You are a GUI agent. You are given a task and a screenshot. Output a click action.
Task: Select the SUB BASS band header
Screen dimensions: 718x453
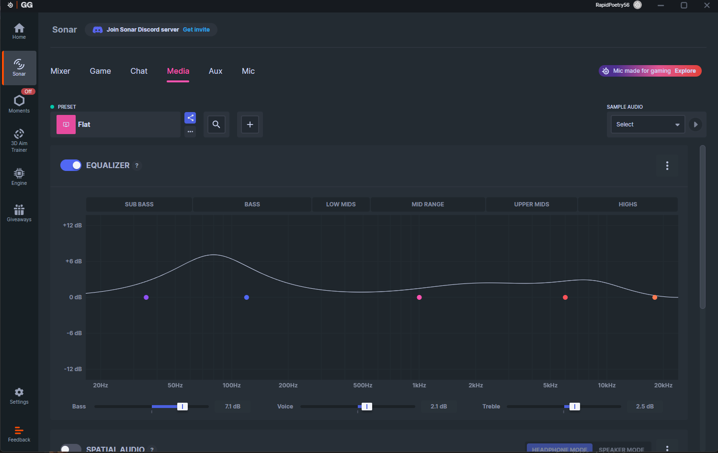[x=139, y=204]
